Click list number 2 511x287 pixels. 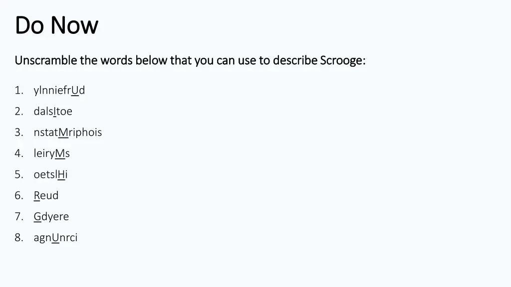pyautogui.click(x=19, y=111)
